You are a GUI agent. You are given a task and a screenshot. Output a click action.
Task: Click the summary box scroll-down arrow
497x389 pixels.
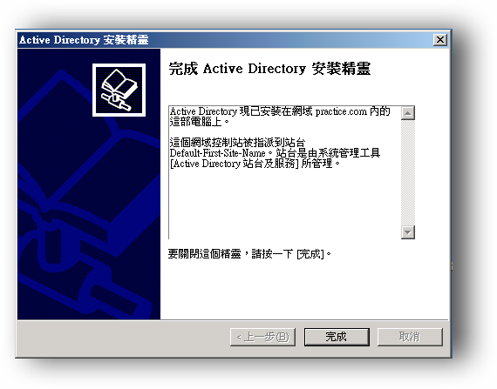[x=407, y=232]
